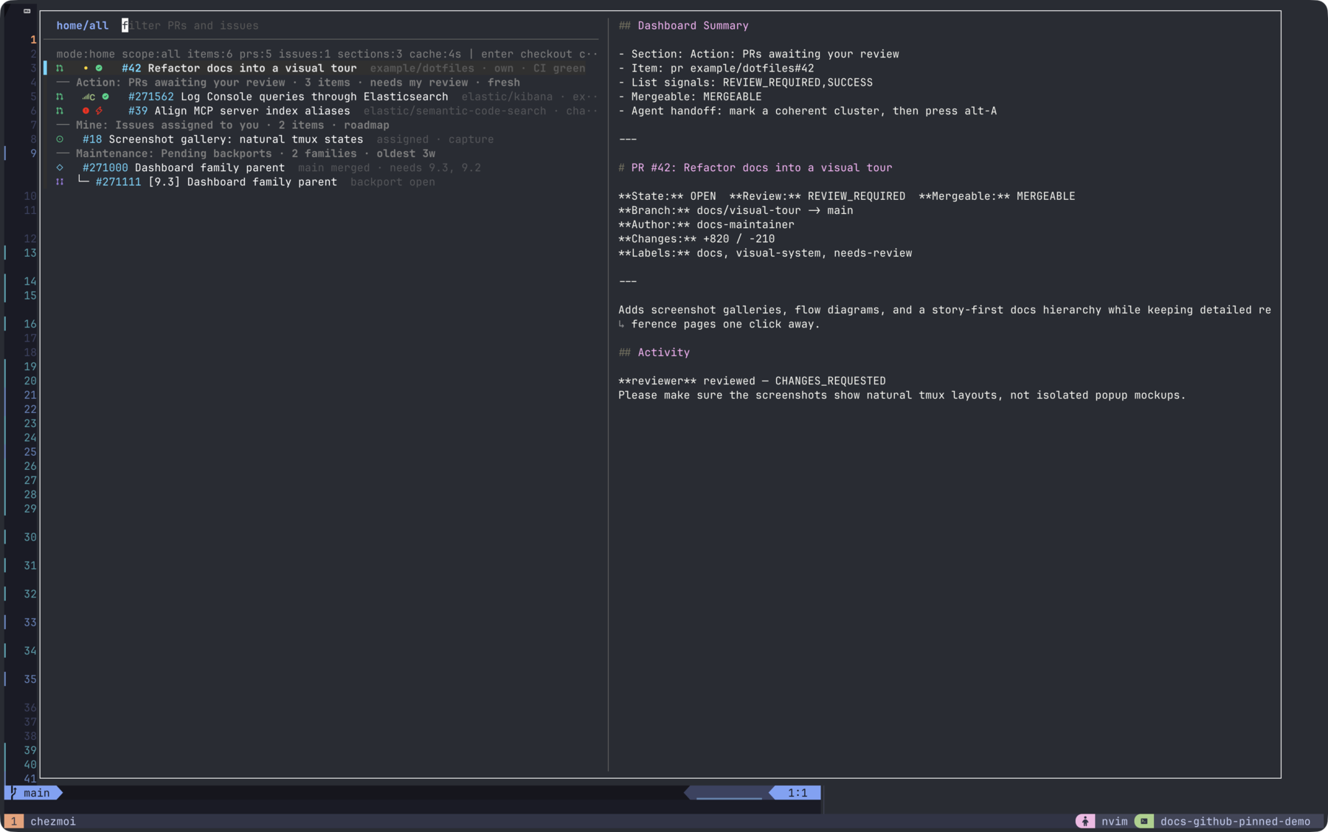Click the pink nvim process icon

[x=1085, y=822]
